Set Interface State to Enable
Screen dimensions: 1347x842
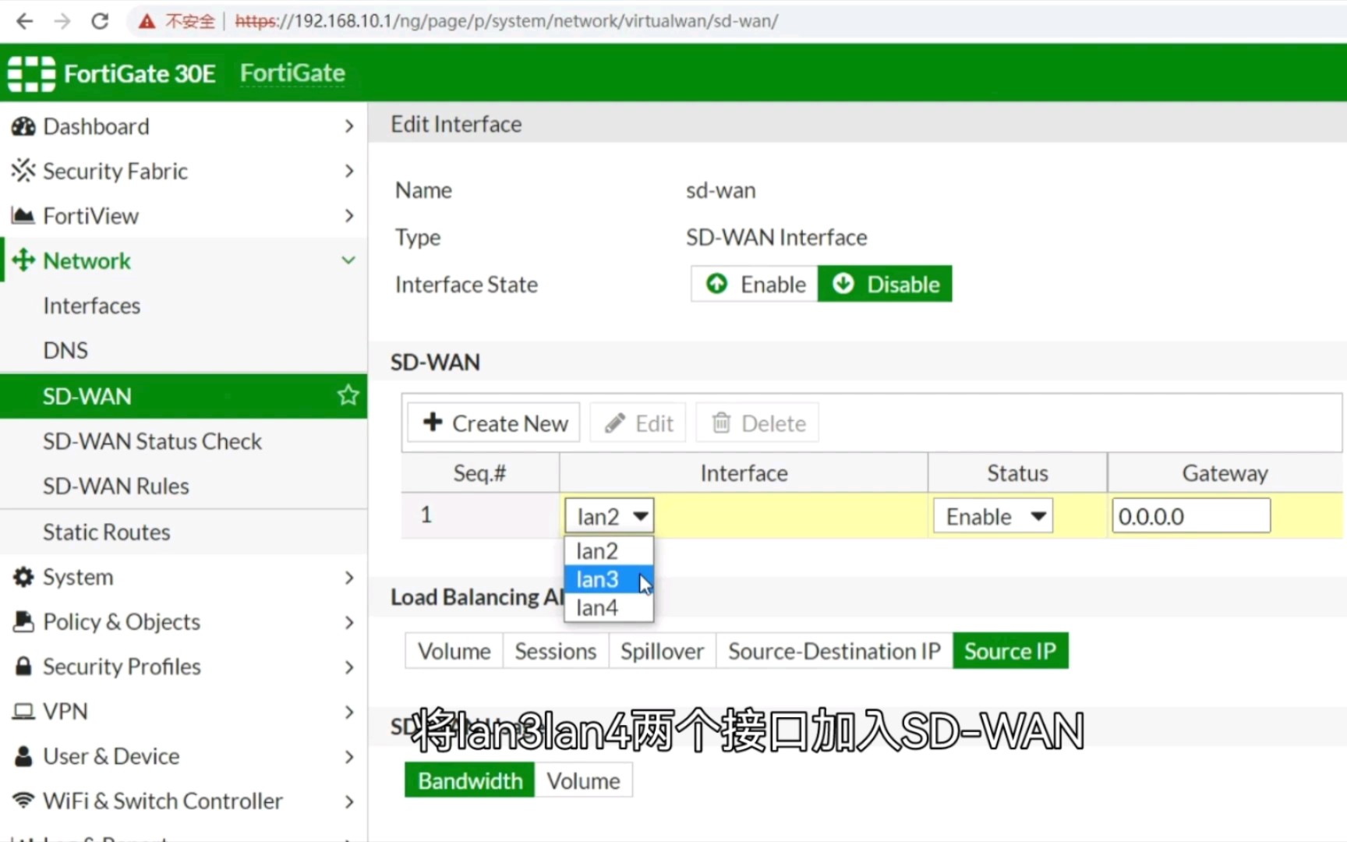[755, 284]
